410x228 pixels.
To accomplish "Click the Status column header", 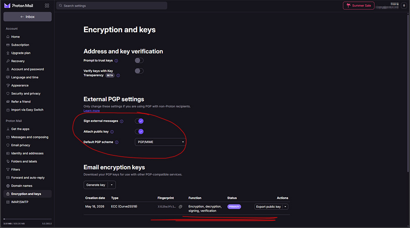I will tap(232, 198).
